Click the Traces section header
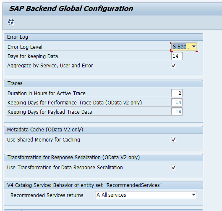The width and height of the screenshot is (222, 211). click(x=103, y=83)
